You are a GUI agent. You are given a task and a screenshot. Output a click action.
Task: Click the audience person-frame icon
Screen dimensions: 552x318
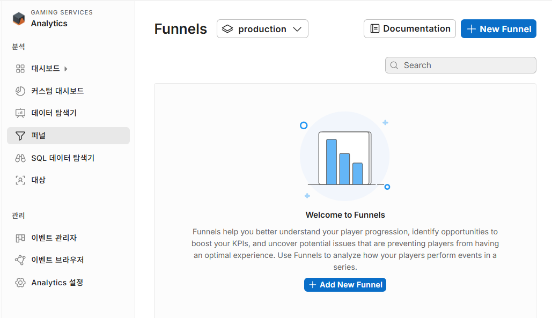pos(20,180)
